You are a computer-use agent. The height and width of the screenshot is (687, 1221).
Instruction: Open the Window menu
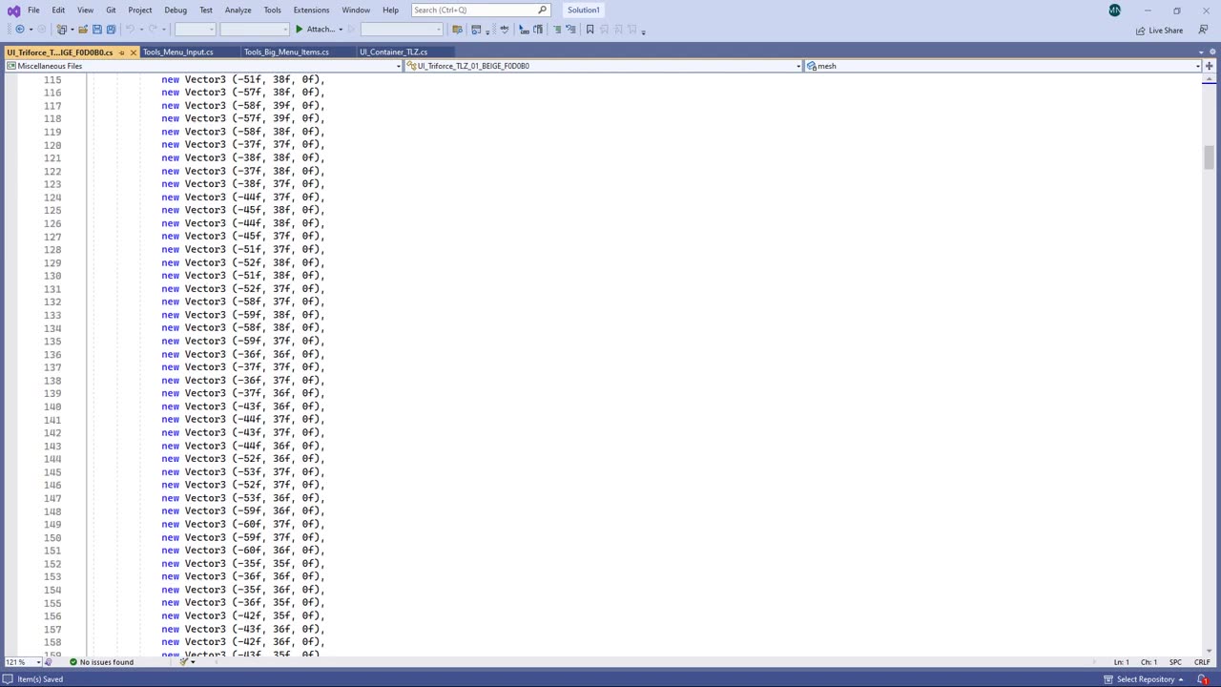tap(356, 10)
